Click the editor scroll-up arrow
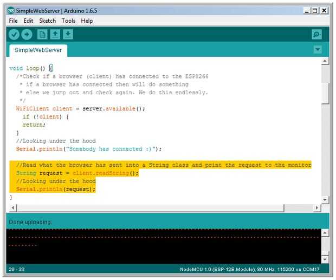The width and height of the screenshot is (336, 280). 325,61
